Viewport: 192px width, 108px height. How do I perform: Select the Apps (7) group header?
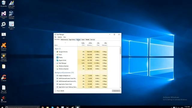[58, 49]
